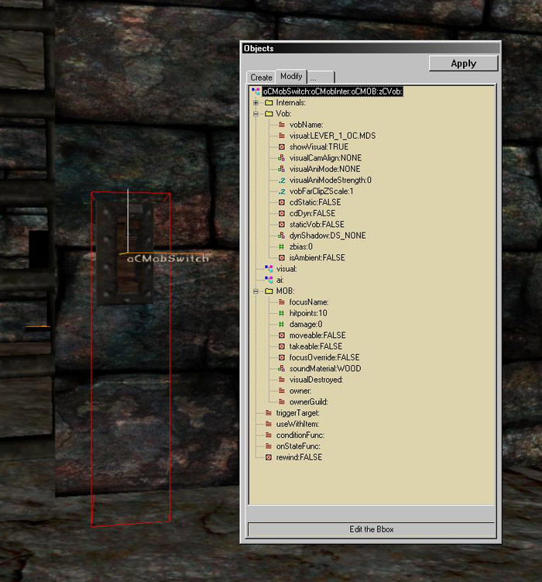The width and height of the screenshot is (542, 582).
Task: Click the Internals folder icon
Action: click(269, 102)
